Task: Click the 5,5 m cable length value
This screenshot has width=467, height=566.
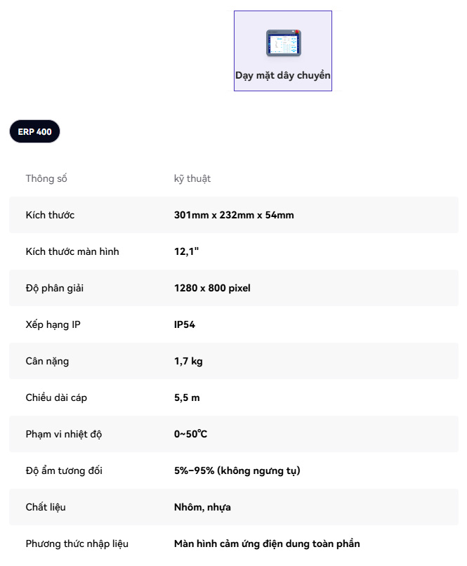Action: click(x=187, y=397)
